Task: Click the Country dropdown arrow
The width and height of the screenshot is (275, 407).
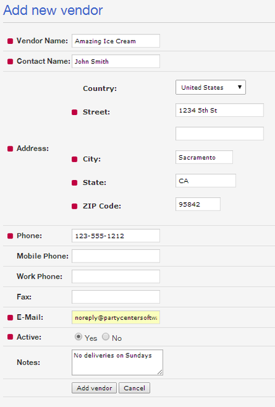Action: [239, 87]
